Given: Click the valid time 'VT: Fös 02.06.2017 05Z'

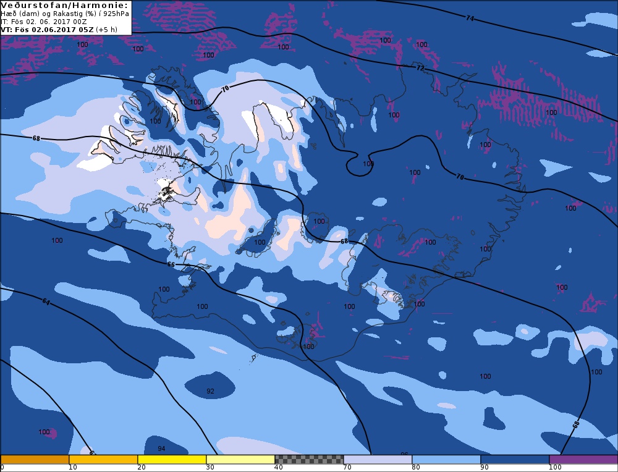Looking at the screenshot, I should tap(48, 30).
